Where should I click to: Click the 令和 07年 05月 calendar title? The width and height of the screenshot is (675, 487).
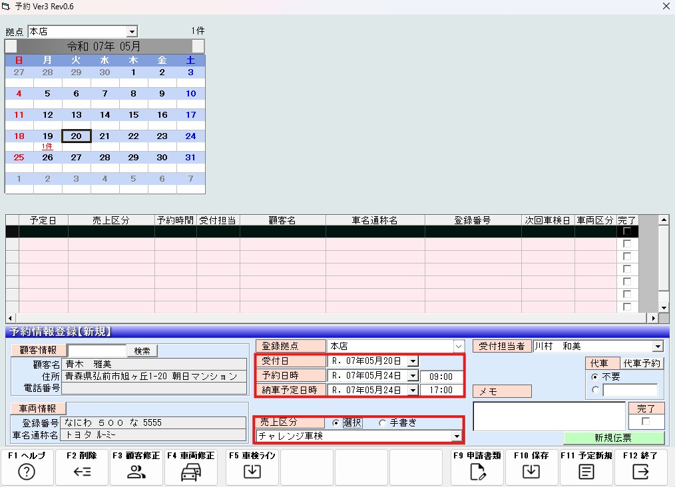pos(105,46)
